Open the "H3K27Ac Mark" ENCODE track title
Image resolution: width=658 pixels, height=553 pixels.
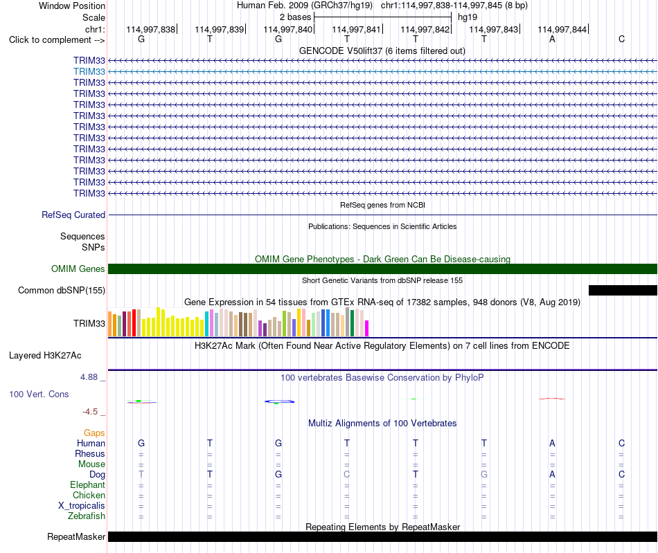[x=382, y=346]
